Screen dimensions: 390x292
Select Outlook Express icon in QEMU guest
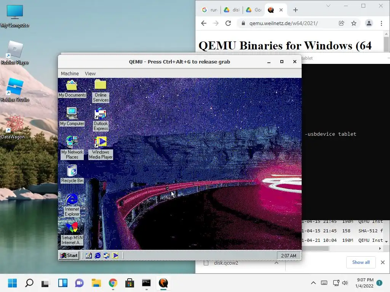tap(101, 119)
